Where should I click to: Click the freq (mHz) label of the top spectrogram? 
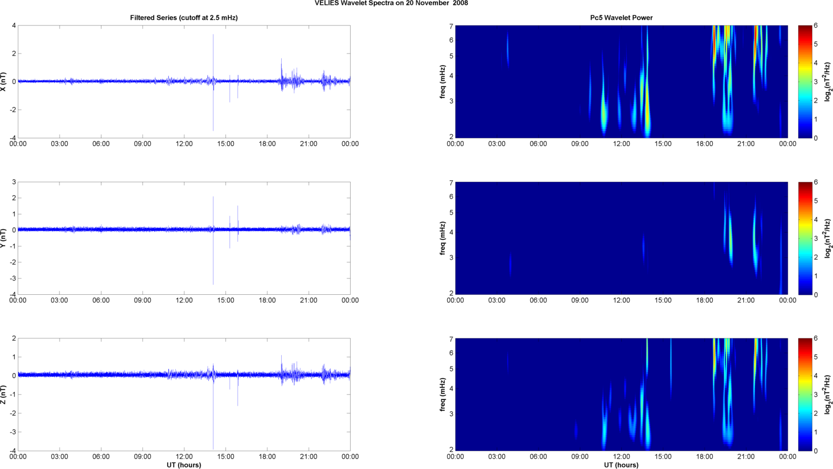pyautogui.click(x=442, y=82)
